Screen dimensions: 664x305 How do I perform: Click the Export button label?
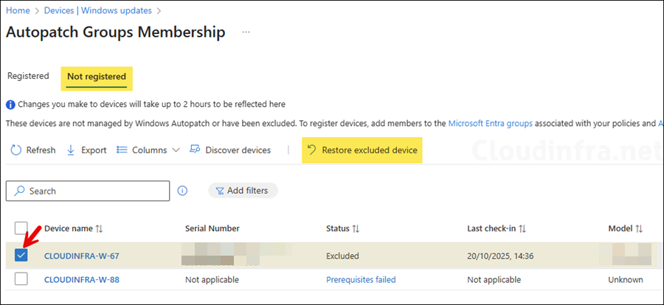[x=94, y=150]
